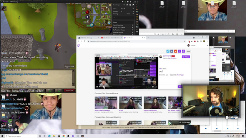Reload the Twitch clip page
Screen dimensions: 246x138
coord(85,41)
